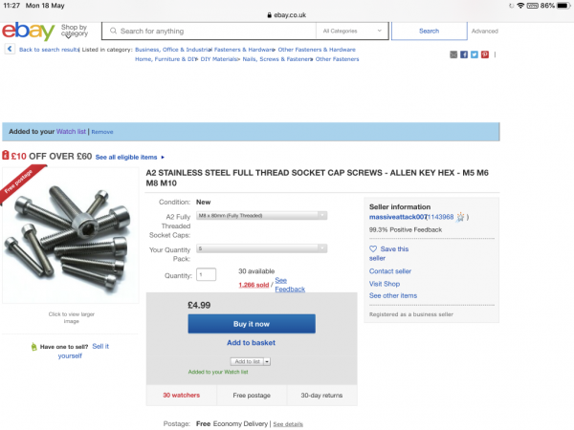
Task: Click Add to basket link
Action: 251,342
